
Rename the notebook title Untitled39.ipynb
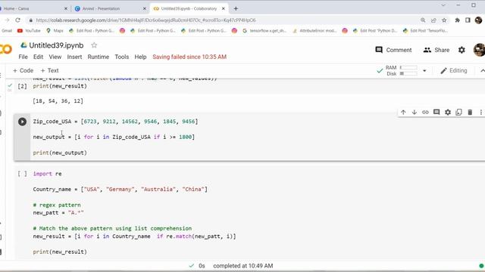[x=56, y=45]
